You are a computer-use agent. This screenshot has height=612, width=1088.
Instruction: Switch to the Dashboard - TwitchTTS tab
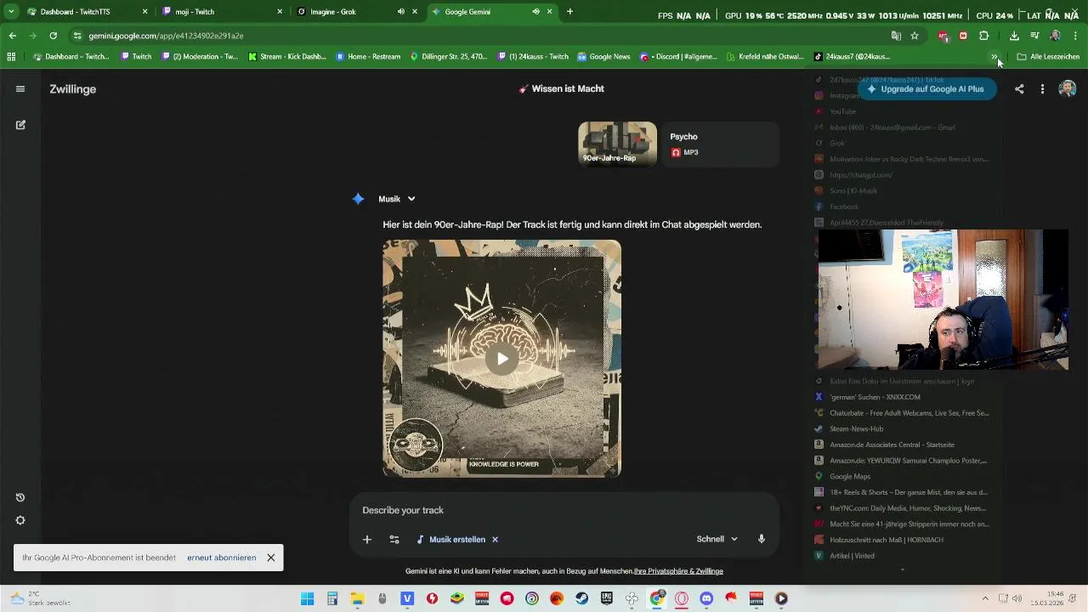click(x=87, y=12)
